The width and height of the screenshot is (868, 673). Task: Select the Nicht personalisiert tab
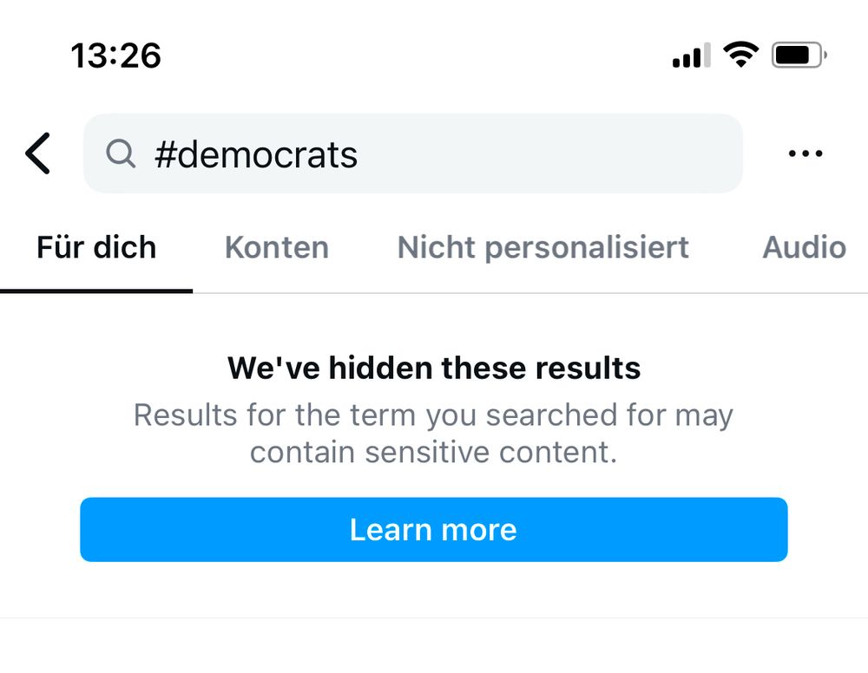tap(543, 247)
